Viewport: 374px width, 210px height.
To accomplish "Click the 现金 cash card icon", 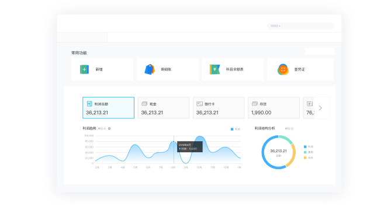I will (144, 104).
